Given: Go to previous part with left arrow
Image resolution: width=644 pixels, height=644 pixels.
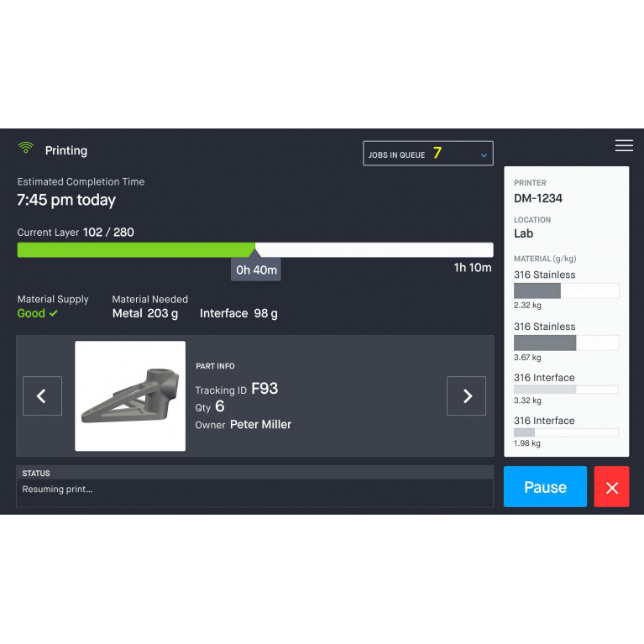Looking at the screenshot, I should point(42,395).
